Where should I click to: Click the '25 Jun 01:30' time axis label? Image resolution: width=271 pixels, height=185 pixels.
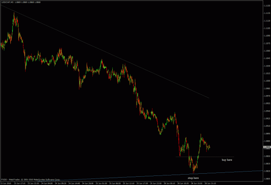click(x=101, y=183)
